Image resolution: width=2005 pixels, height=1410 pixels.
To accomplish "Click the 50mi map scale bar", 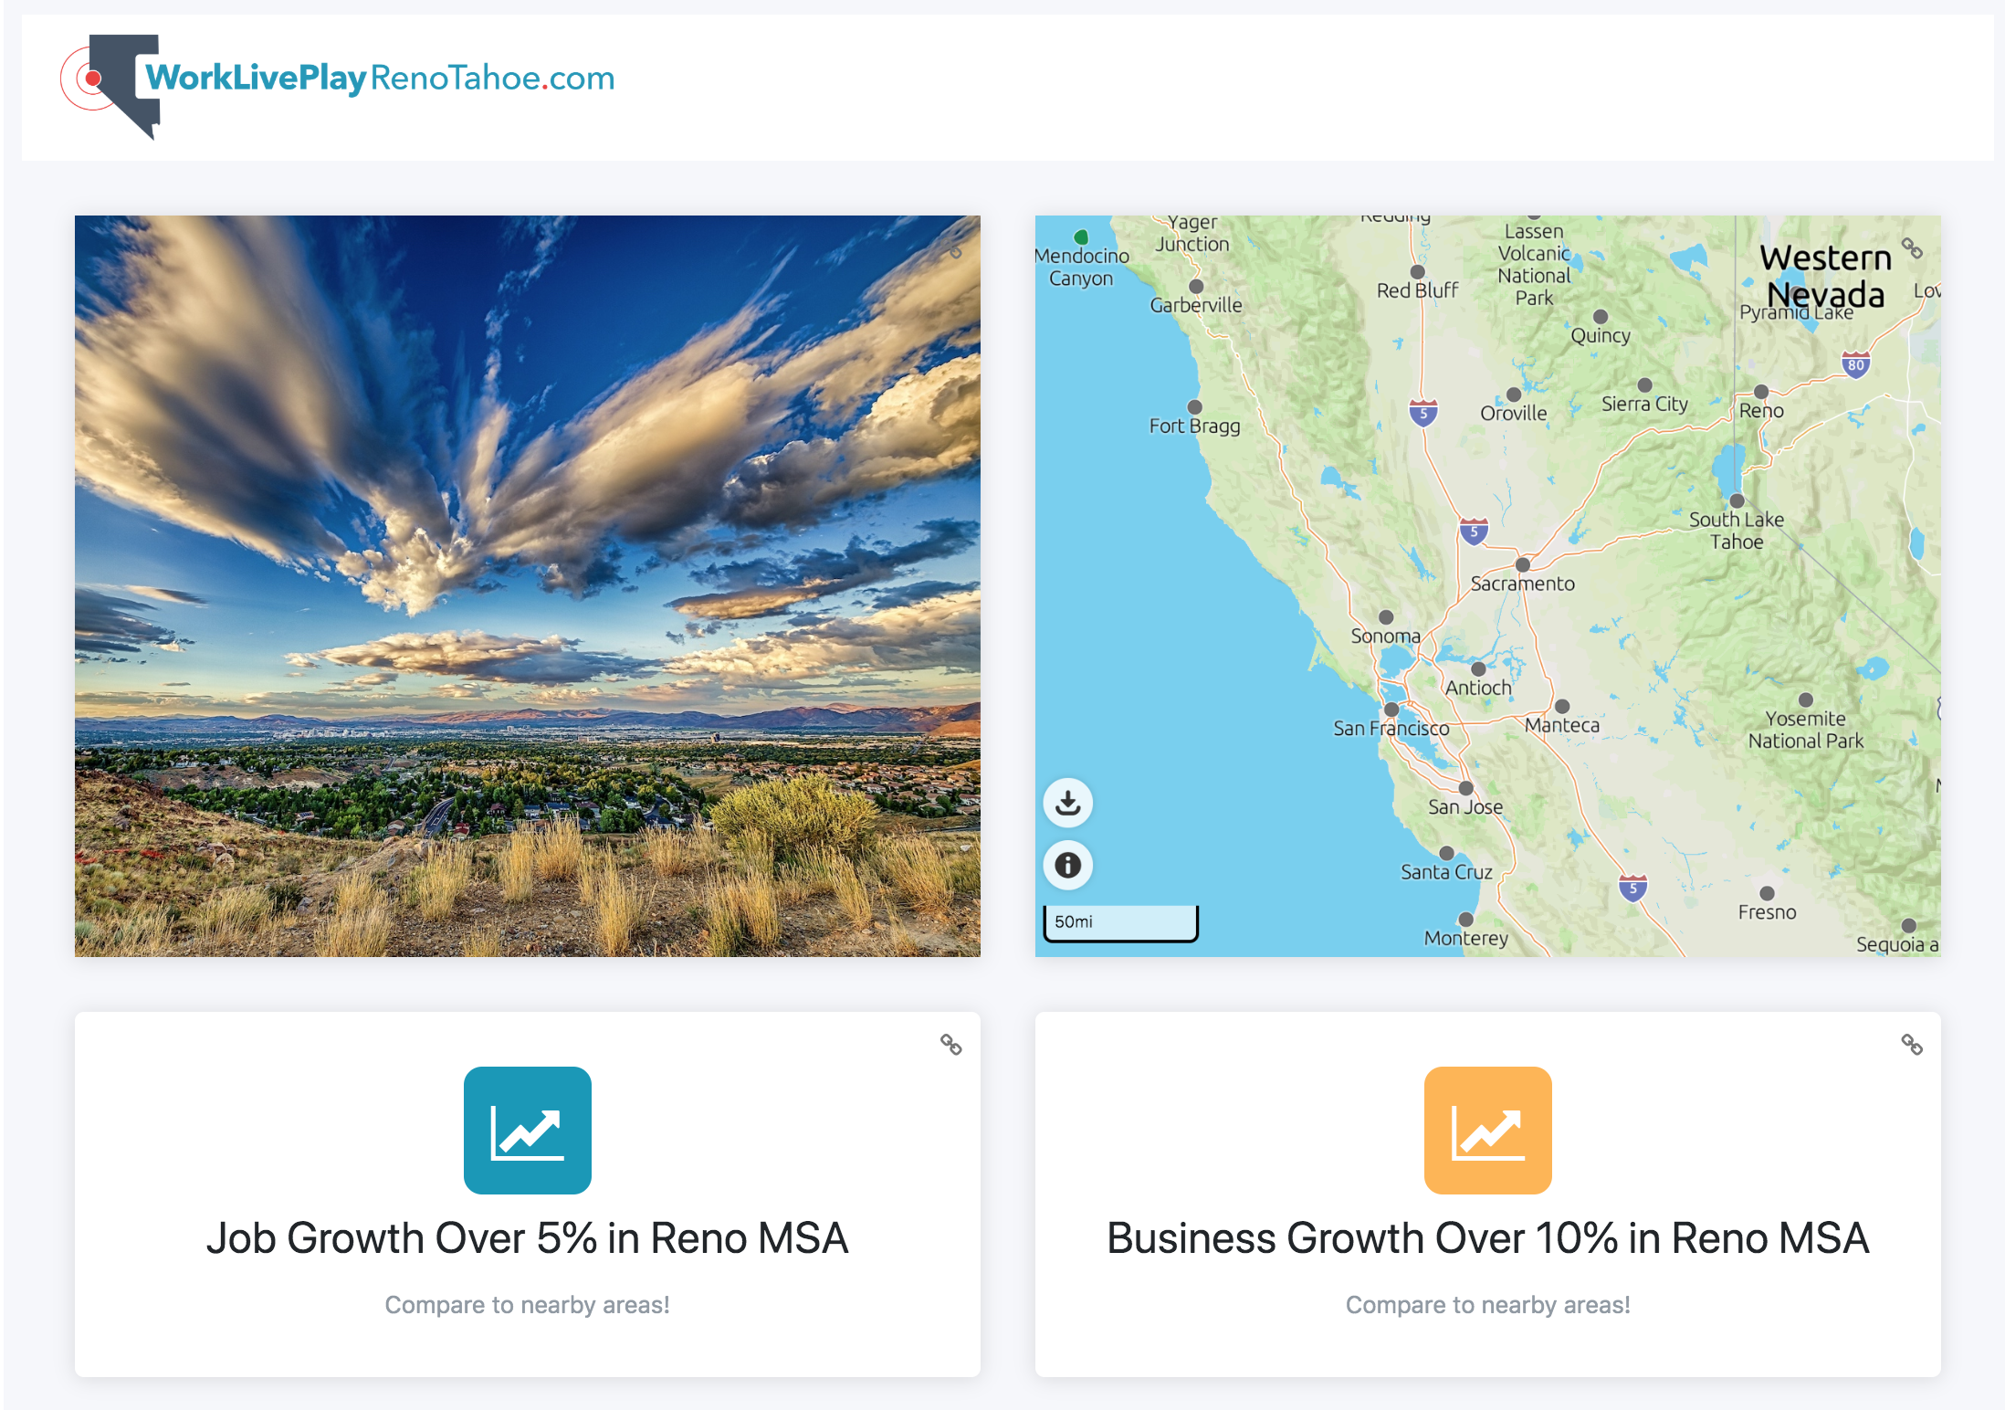I will [x=1120, y=922].
